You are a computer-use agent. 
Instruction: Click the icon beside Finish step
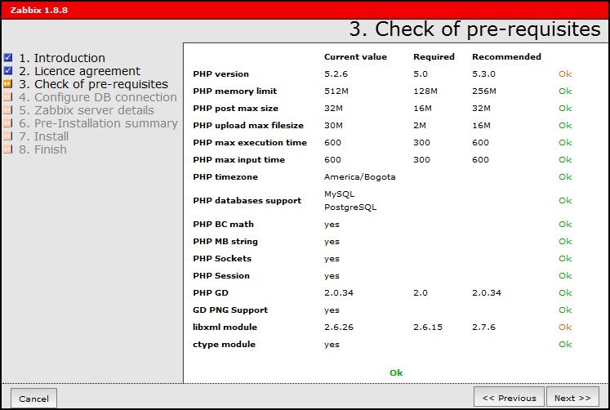tap(8, 149)
